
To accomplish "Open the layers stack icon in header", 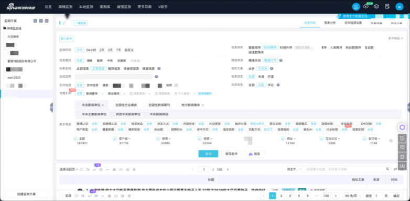I will click(376, 7).
